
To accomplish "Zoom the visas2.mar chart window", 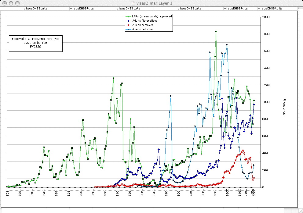I will pyautogui.click(x=17, y=3).
